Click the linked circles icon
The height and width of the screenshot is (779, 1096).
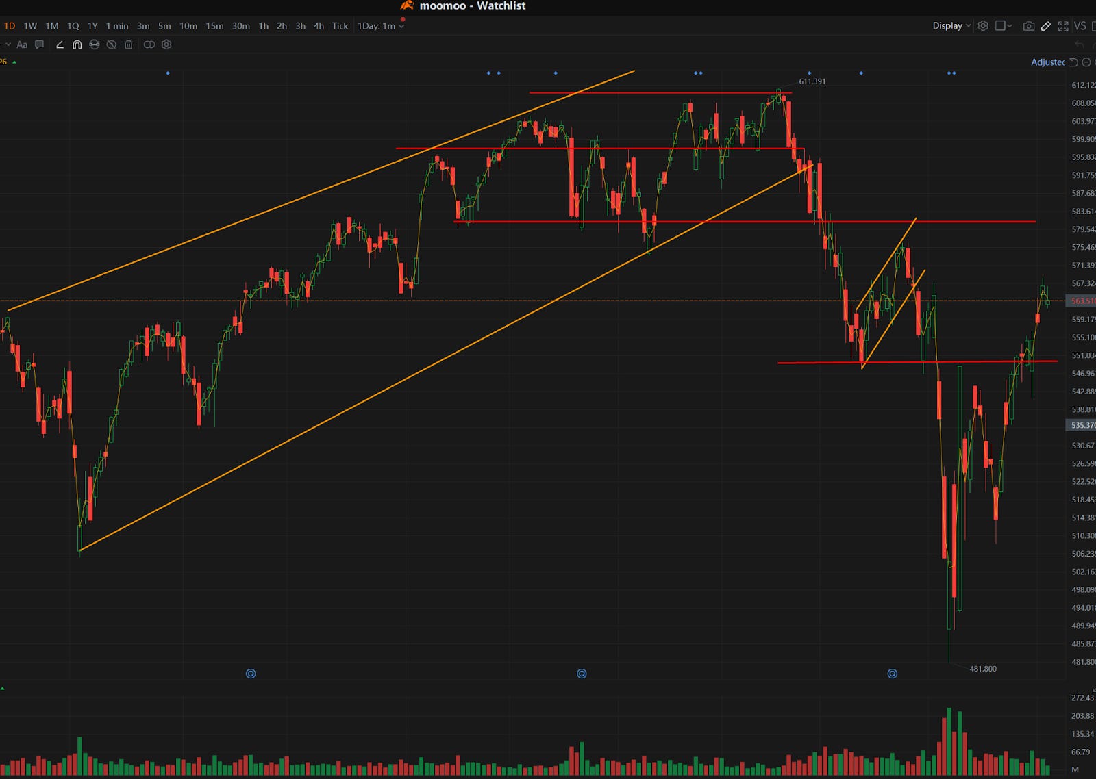(x=149, y=44)
